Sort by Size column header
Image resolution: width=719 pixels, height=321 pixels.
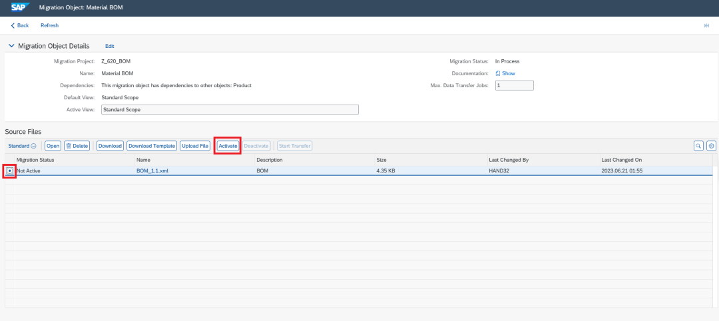pos(431,160)
